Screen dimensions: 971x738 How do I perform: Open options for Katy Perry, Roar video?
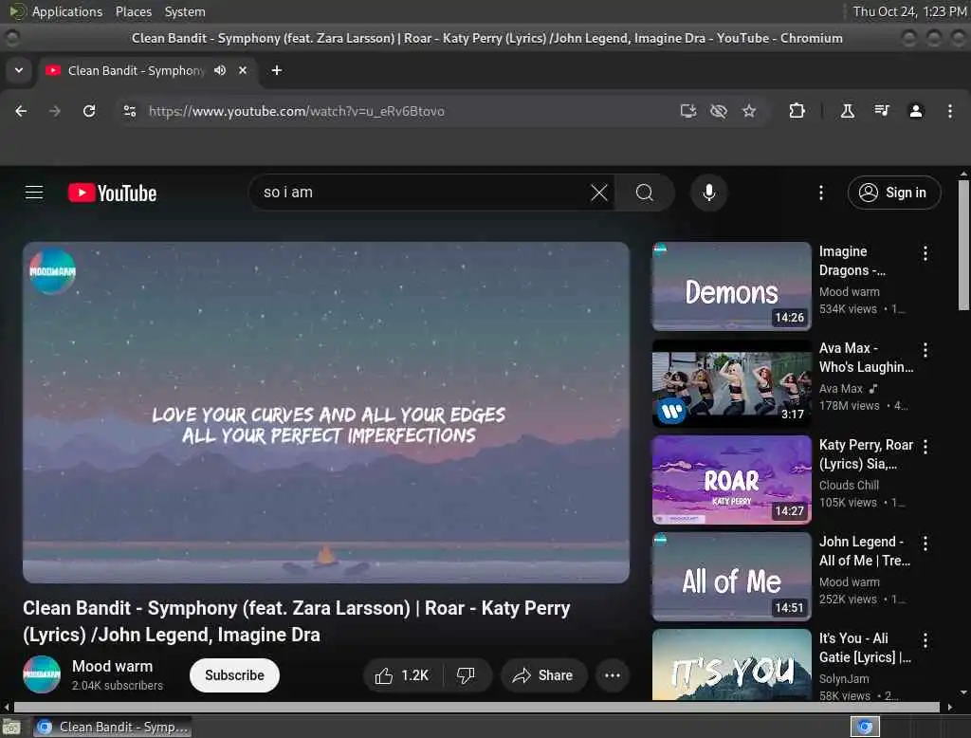925,447
